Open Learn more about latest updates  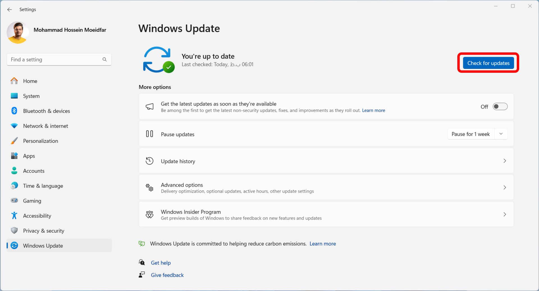click(373, 111)
